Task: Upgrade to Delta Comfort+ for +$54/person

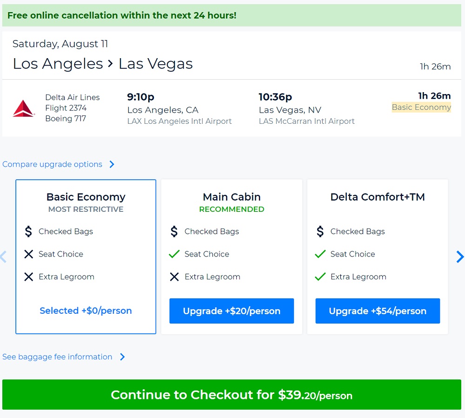Action: pos(378,311)
